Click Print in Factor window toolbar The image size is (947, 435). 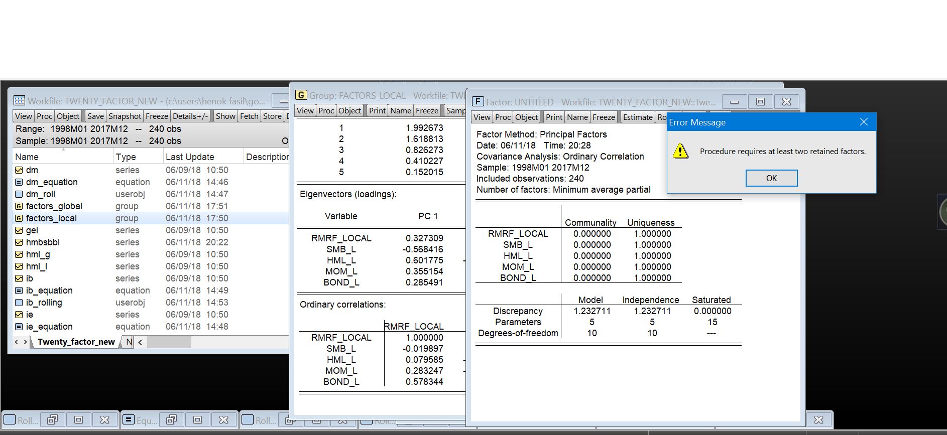click(554, 117)
